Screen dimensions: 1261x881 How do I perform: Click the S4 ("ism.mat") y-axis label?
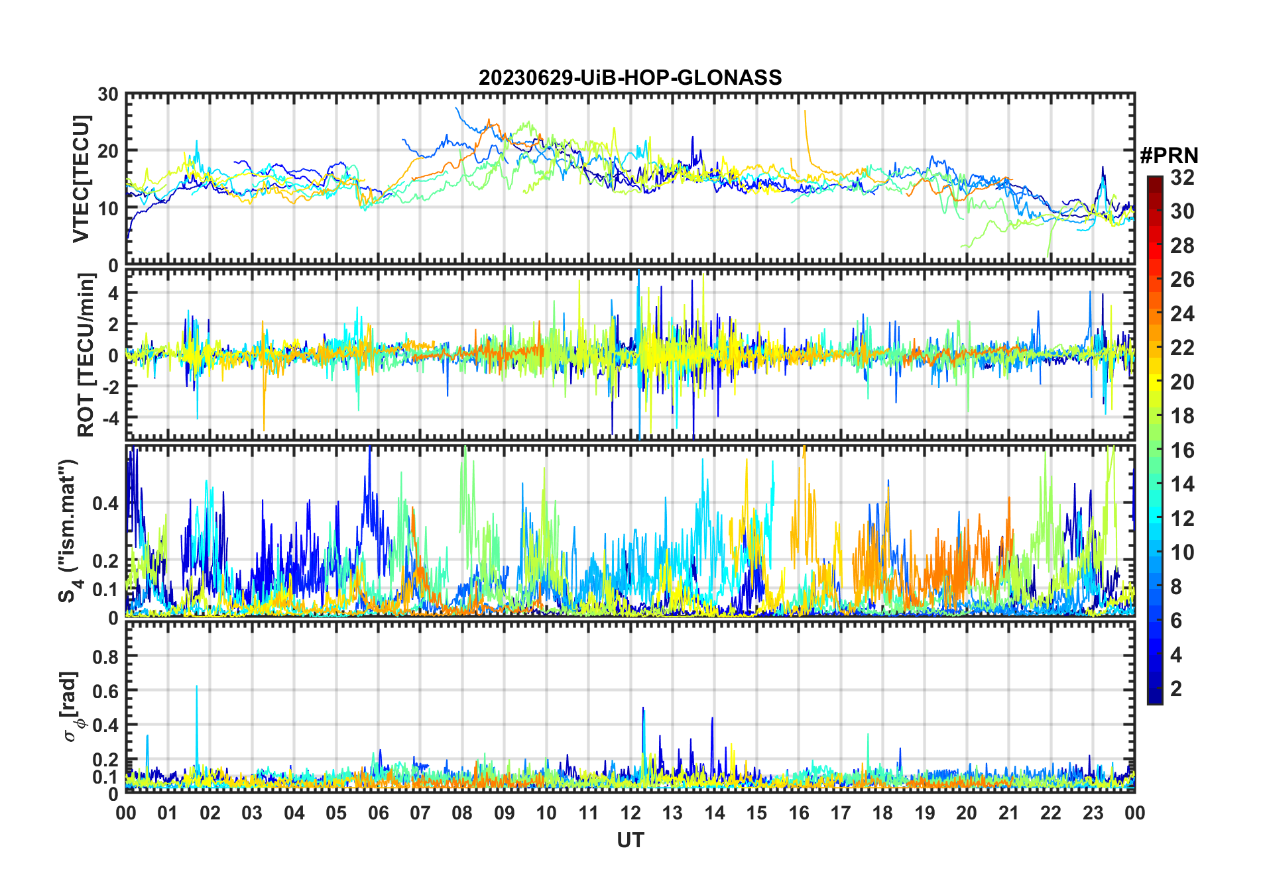tap(70, 531)
